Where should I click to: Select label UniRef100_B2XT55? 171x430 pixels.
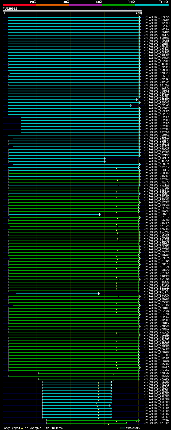coord(157,155)
